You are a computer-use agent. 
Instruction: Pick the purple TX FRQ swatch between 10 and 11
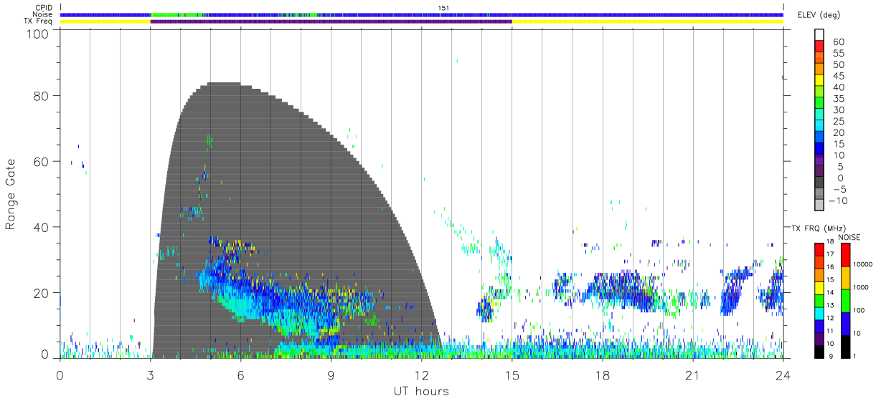[819, 338]
